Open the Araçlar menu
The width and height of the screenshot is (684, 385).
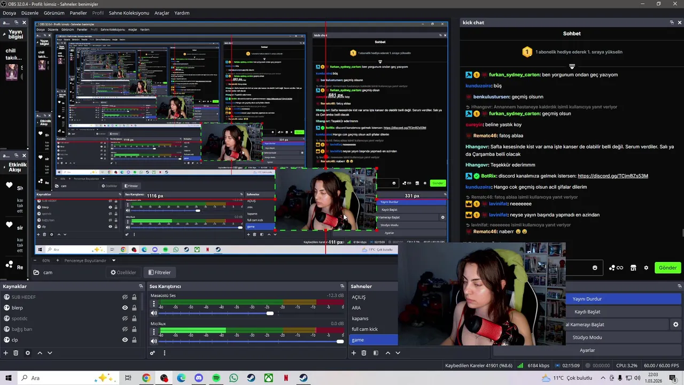pyautogui.click(x=162, y=13)
